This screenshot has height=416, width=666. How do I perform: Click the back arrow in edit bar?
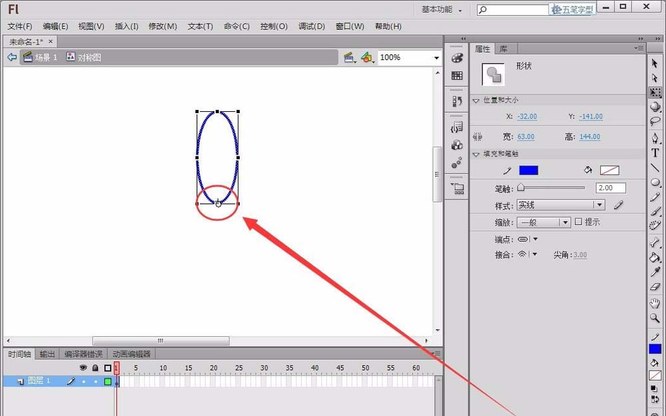coord(12,57)
